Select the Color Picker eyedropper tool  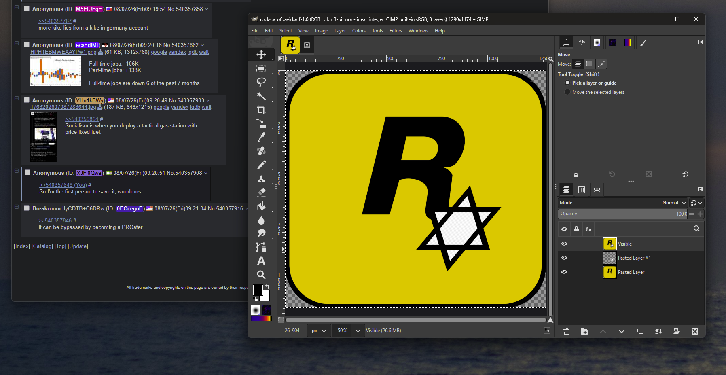pos(261,137)
